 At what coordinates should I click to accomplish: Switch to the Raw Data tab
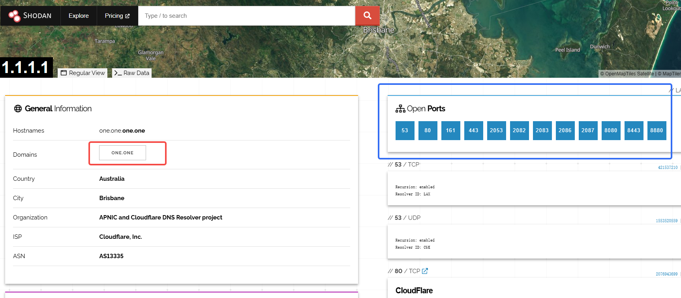tap(132, 73)
